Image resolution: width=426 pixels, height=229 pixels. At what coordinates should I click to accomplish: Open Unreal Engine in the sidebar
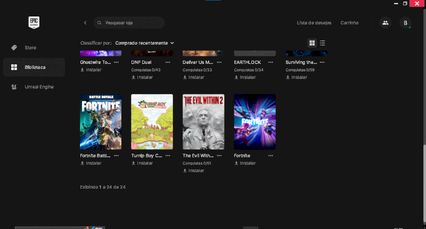[34, 87]
